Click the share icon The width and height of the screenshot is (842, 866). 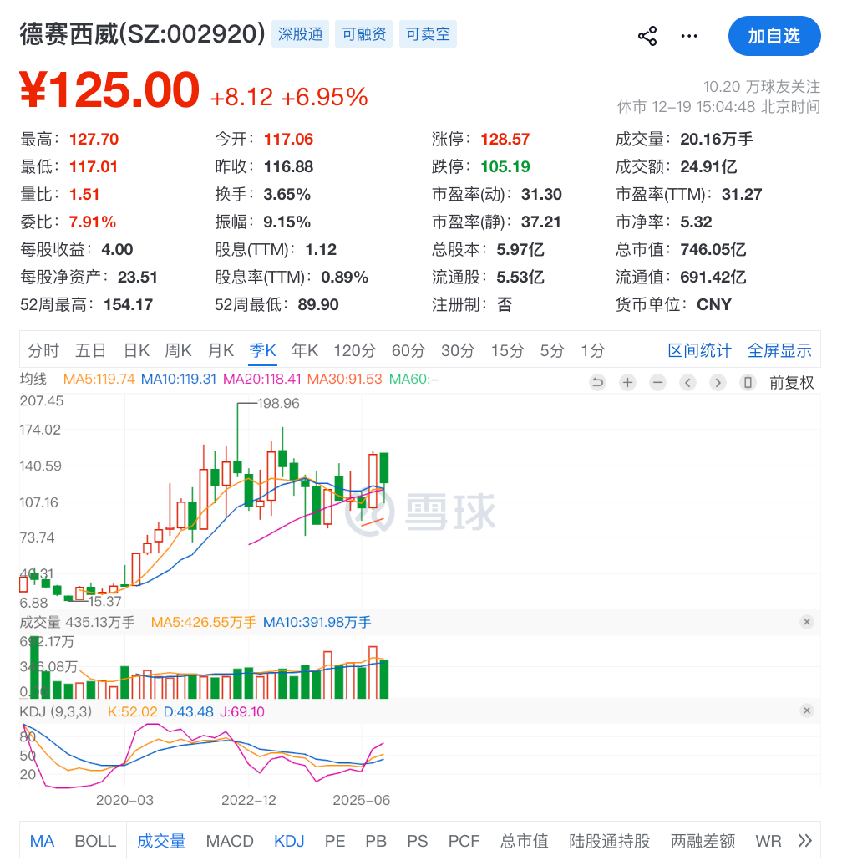pyautogui.click(x=647, y=36)
